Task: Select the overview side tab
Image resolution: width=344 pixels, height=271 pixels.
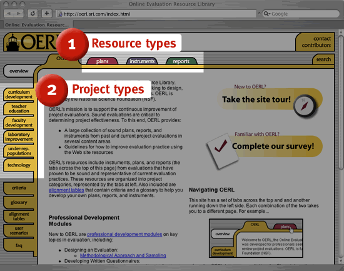Action: coord(19,71)
